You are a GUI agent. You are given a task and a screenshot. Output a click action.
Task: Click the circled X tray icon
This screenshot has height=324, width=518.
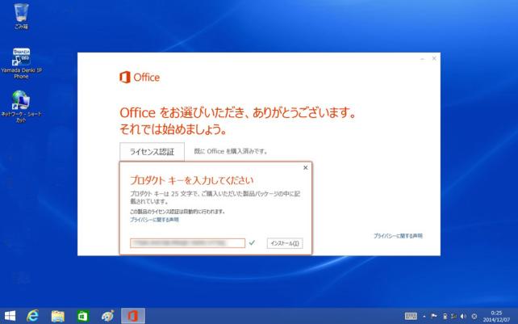pyautogui.click(x=474, y=317)
